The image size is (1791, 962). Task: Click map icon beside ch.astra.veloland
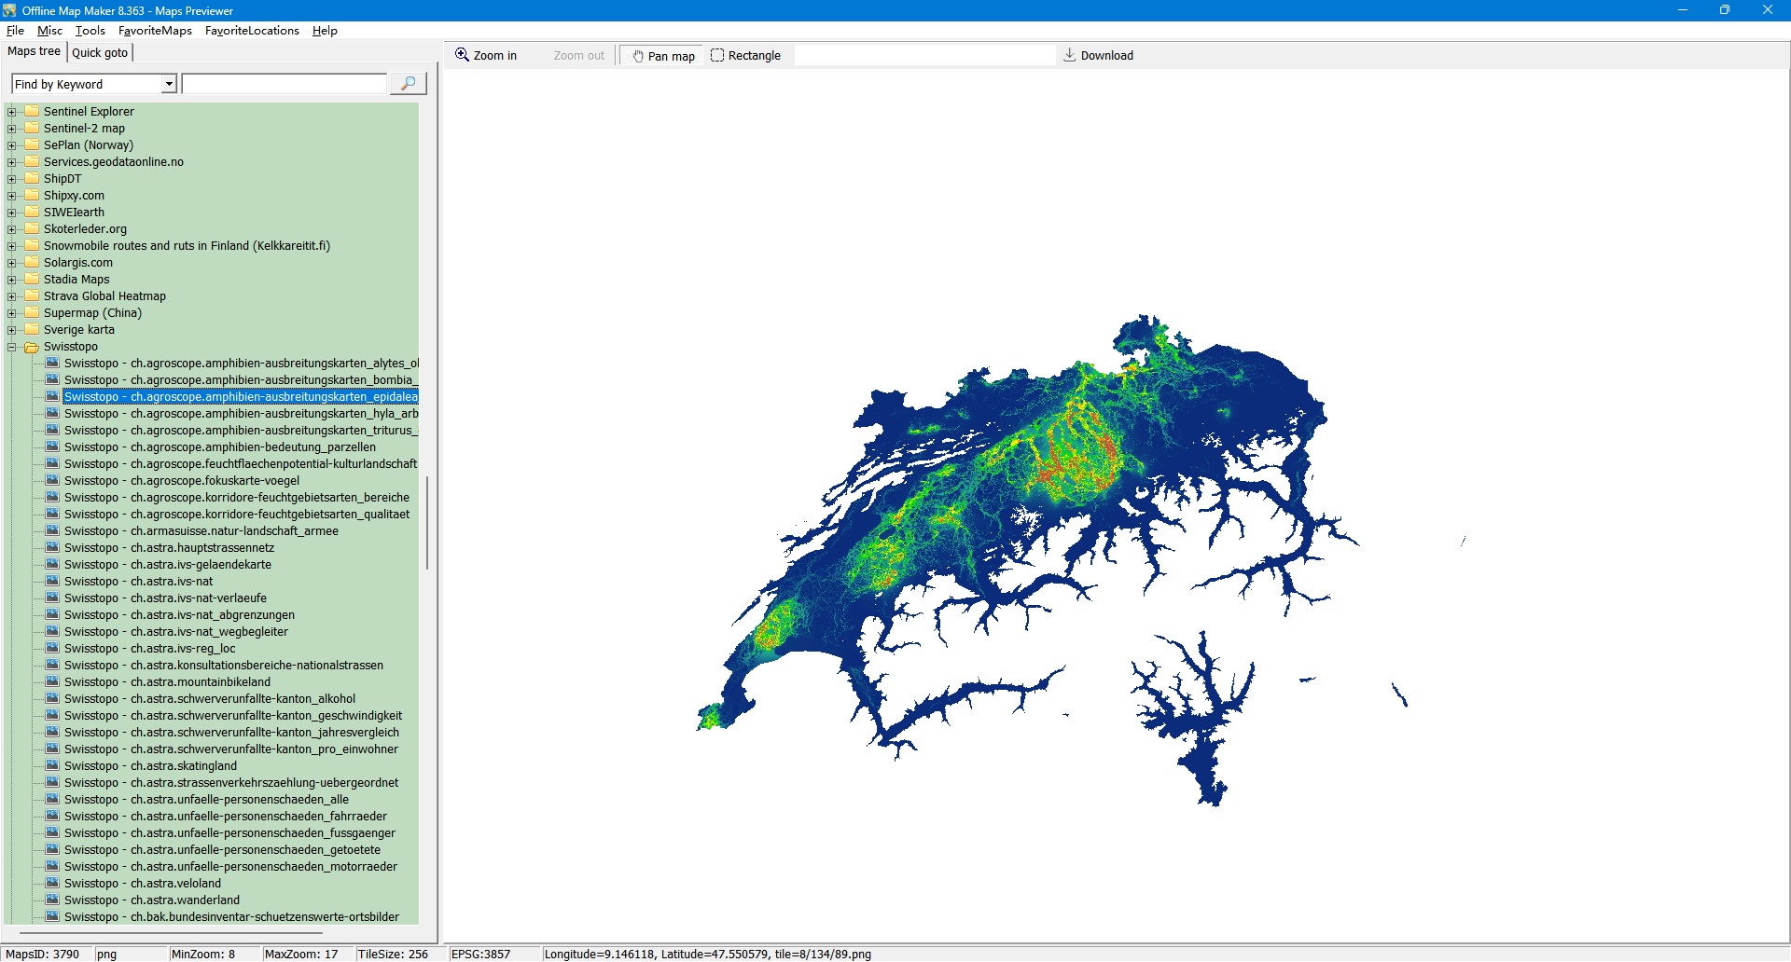52,884
